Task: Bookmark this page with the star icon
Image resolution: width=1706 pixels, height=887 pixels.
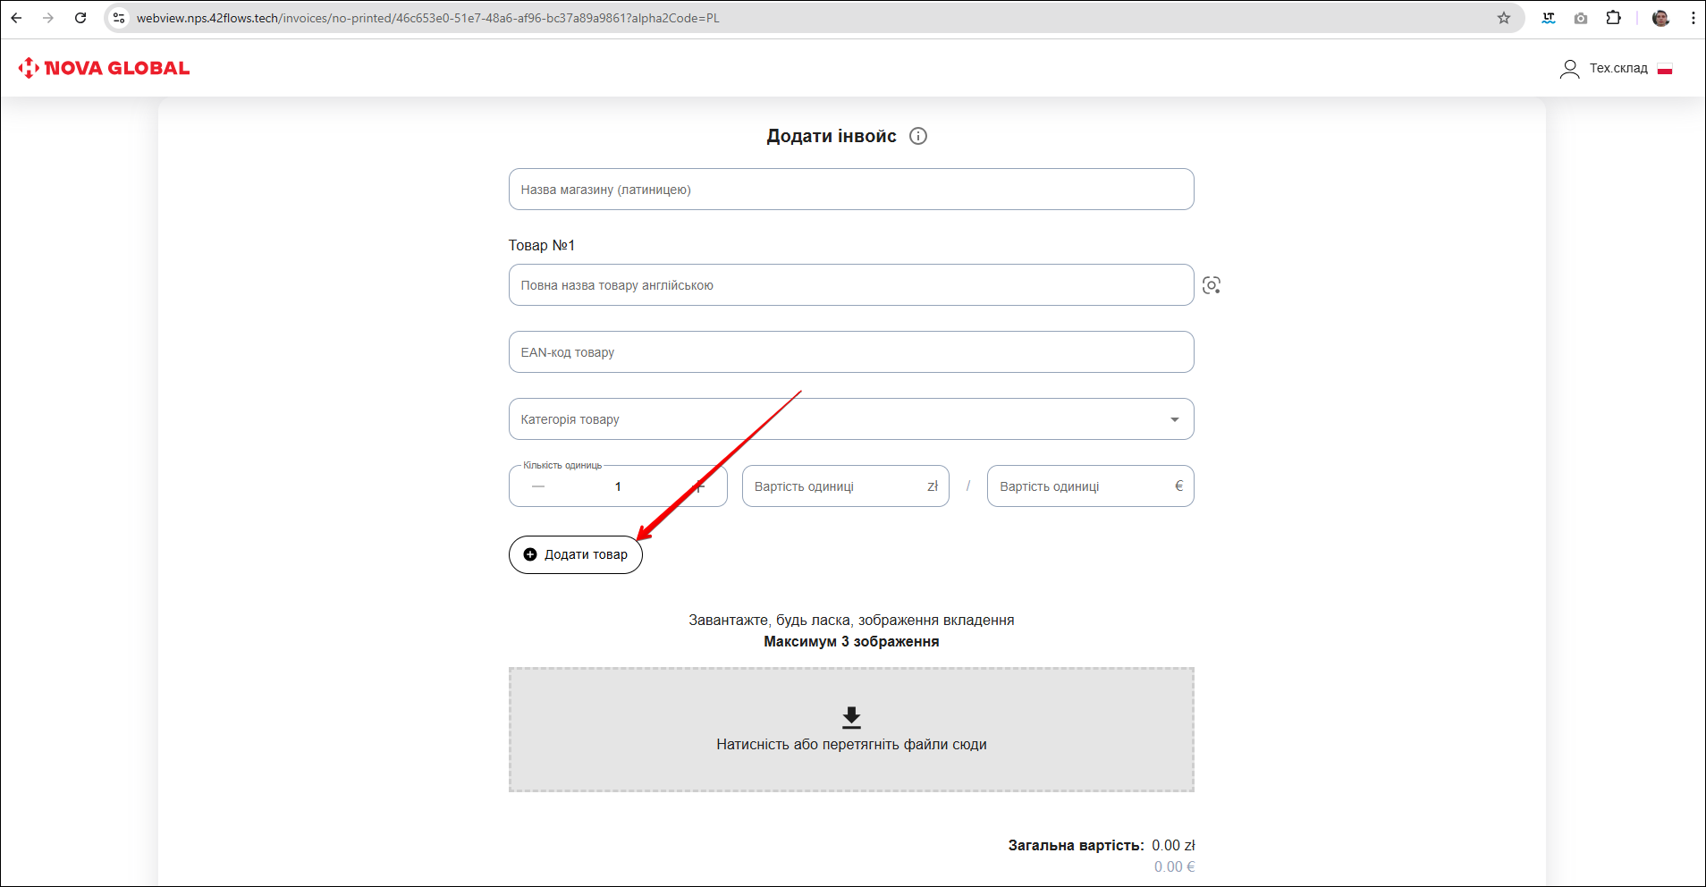Action: click(1504, 18)
